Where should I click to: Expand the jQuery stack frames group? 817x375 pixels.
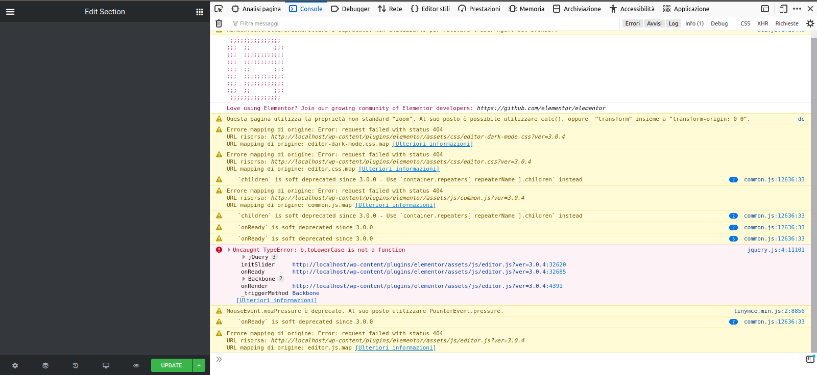click(244, 257)
